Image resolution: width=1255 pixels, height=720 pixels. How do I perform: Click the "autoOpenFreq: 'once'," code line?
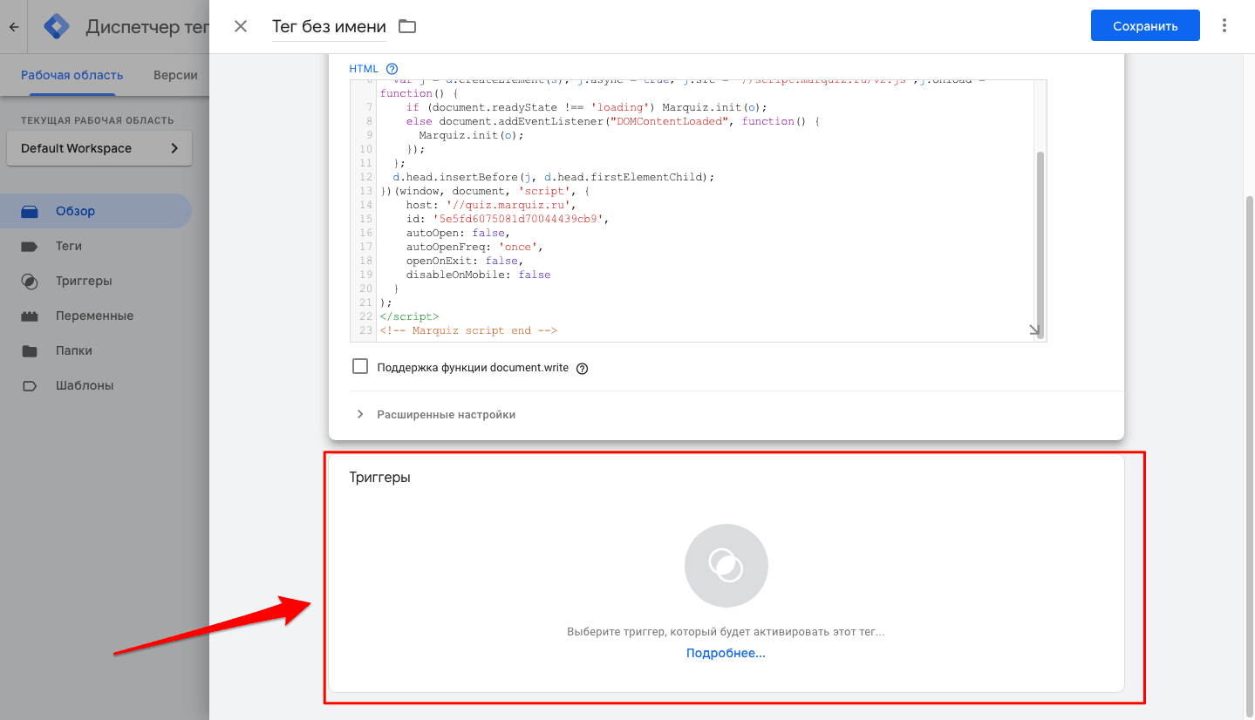pyautogui.click(x=474, y=247)
